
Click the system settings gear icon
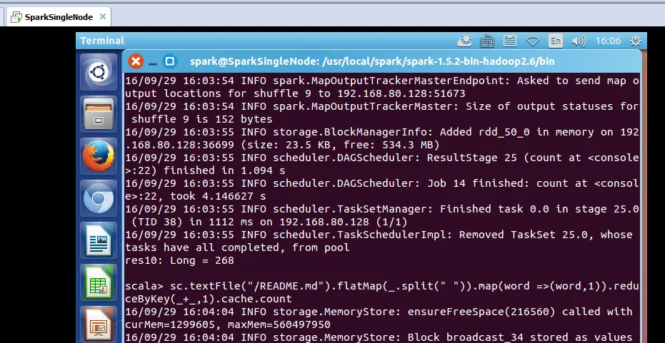point(635,41)
